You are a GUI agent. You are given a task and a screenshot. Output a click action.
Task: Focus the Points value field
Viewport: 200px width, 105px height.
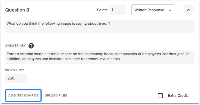(x=118, y=10)
